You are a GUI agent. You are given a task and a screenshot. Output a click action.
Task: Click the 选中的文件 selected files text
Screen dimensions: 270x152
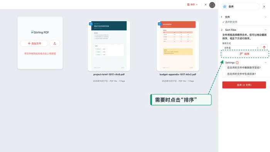pyautogui.click(x=231, y=22)
